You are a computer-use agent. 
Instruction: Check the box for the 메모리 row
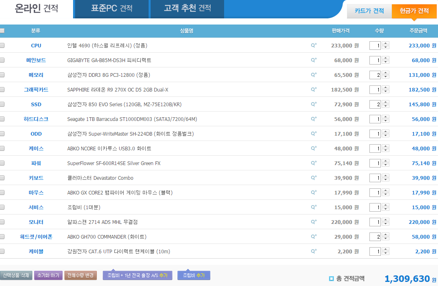point(2,75)
